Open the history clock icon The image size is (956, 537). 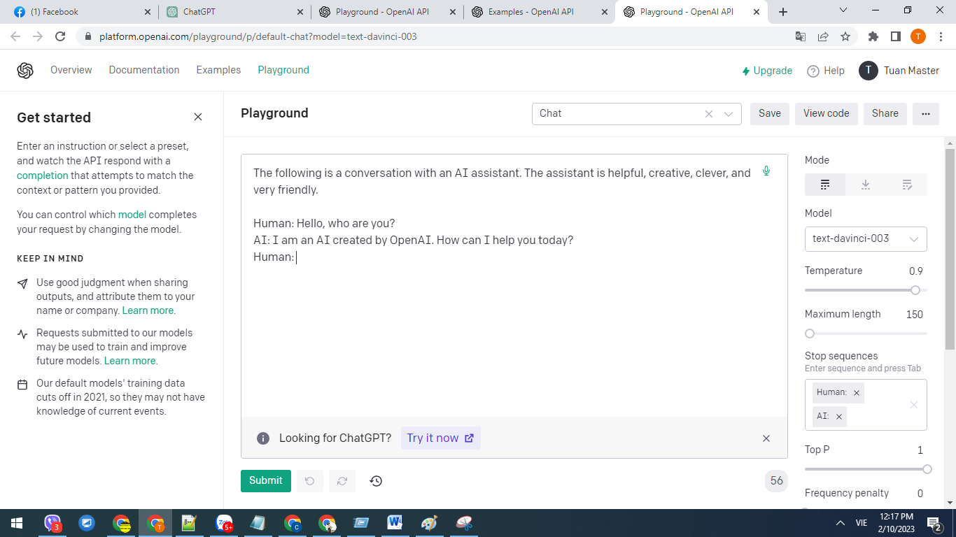(x=376, y=481)
